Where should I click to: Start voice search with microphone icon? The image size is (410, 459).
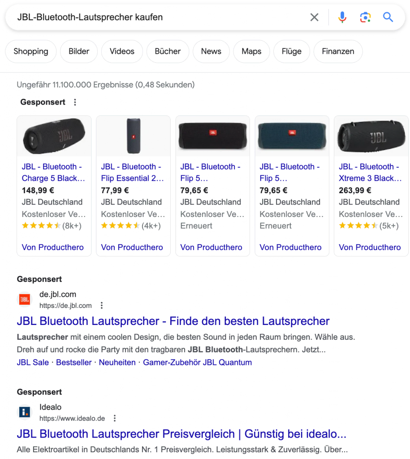coord(342,17)
